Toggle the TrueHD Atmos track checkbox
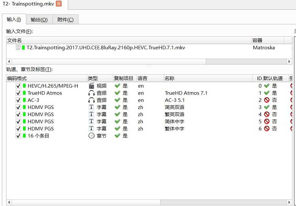Image resolution: width=296 pixels, height=206 pixels. (x=18, y=93)
